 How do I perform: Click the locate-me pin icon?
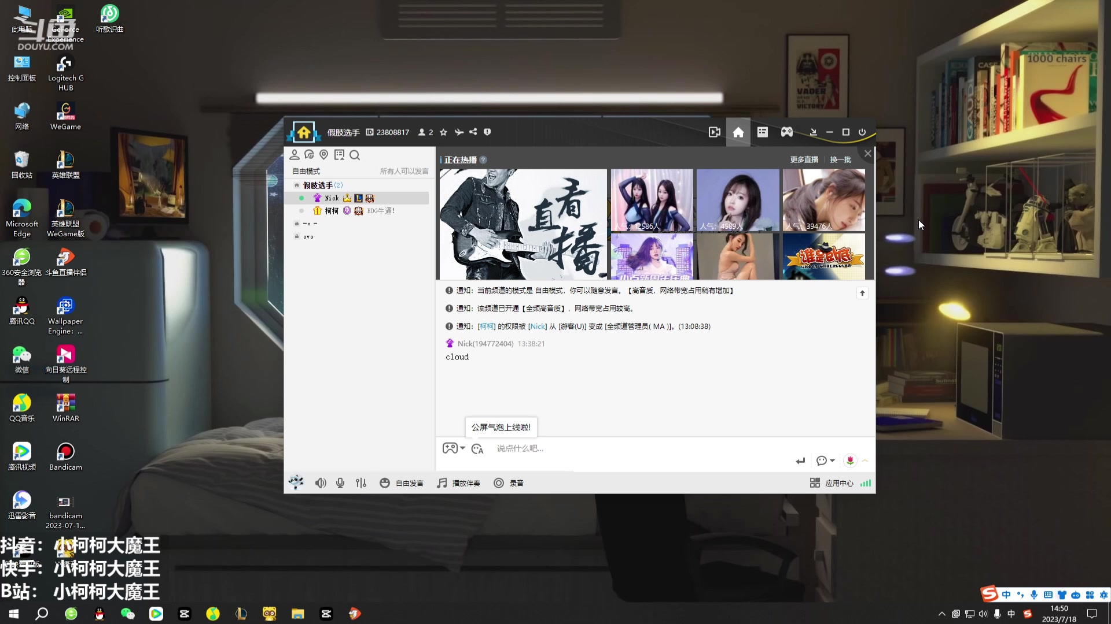click(x=324, y=155)
